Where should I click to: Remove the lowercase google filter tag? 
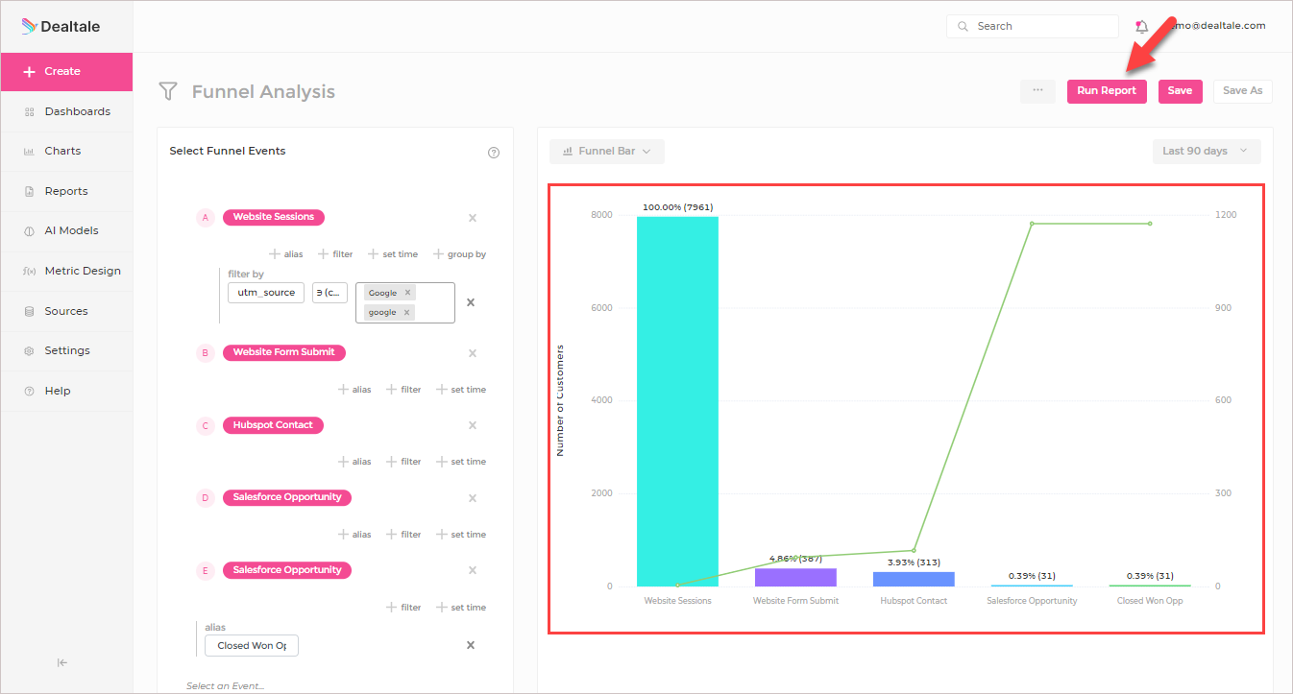(406, 312)
